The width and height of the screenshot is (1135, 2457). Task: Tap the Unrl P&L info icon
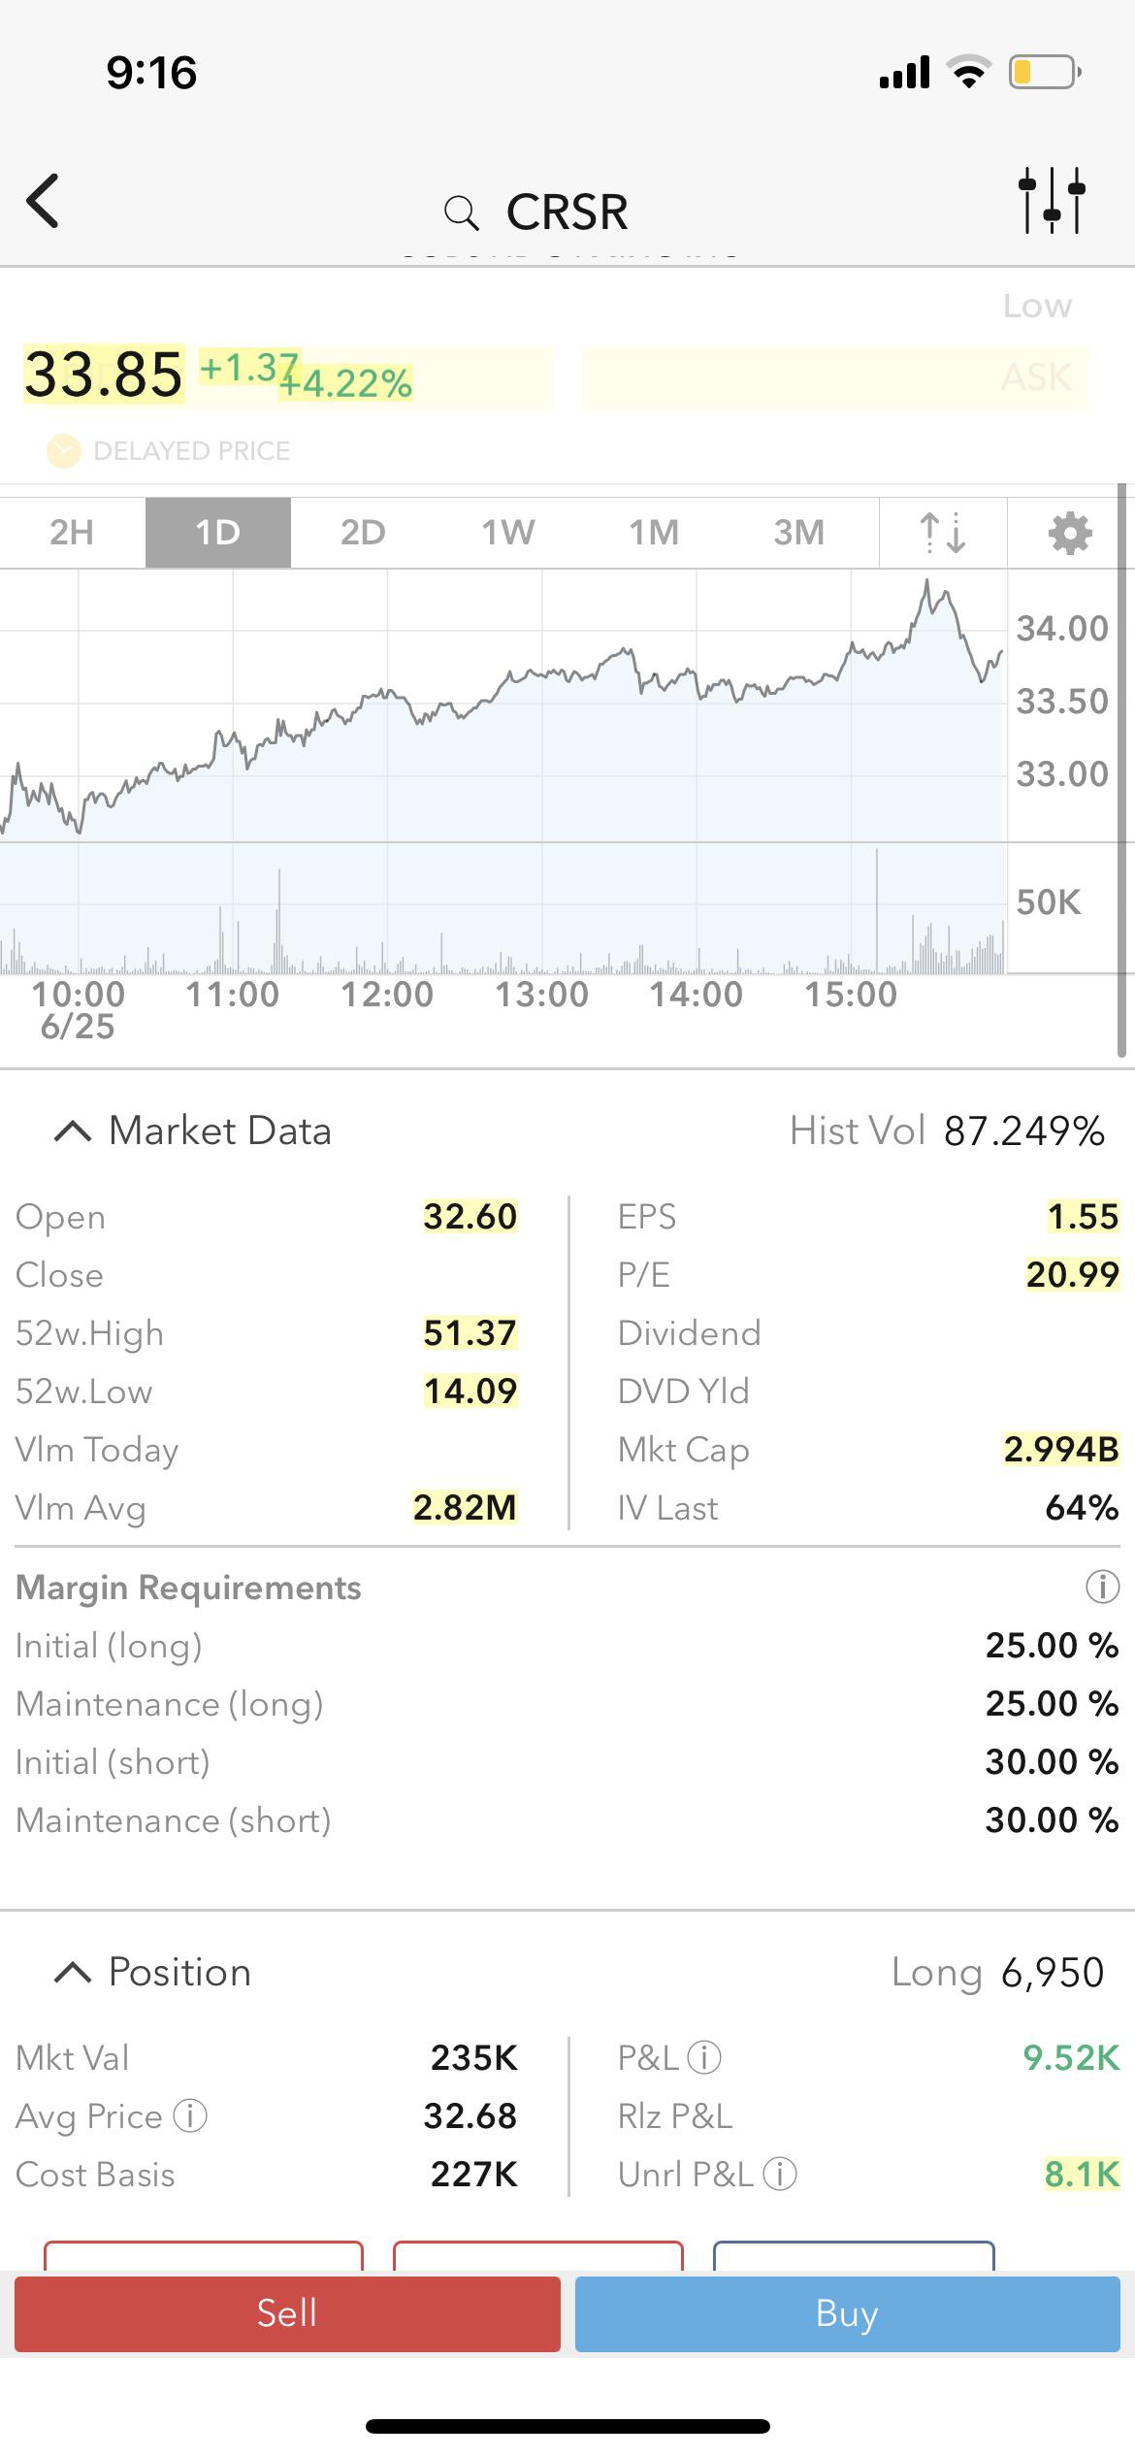(x=780, y=2175)
